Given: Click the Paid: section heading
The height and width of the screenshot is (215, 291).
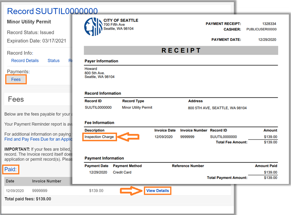Looking at the screenshot, I should point(11,170).
